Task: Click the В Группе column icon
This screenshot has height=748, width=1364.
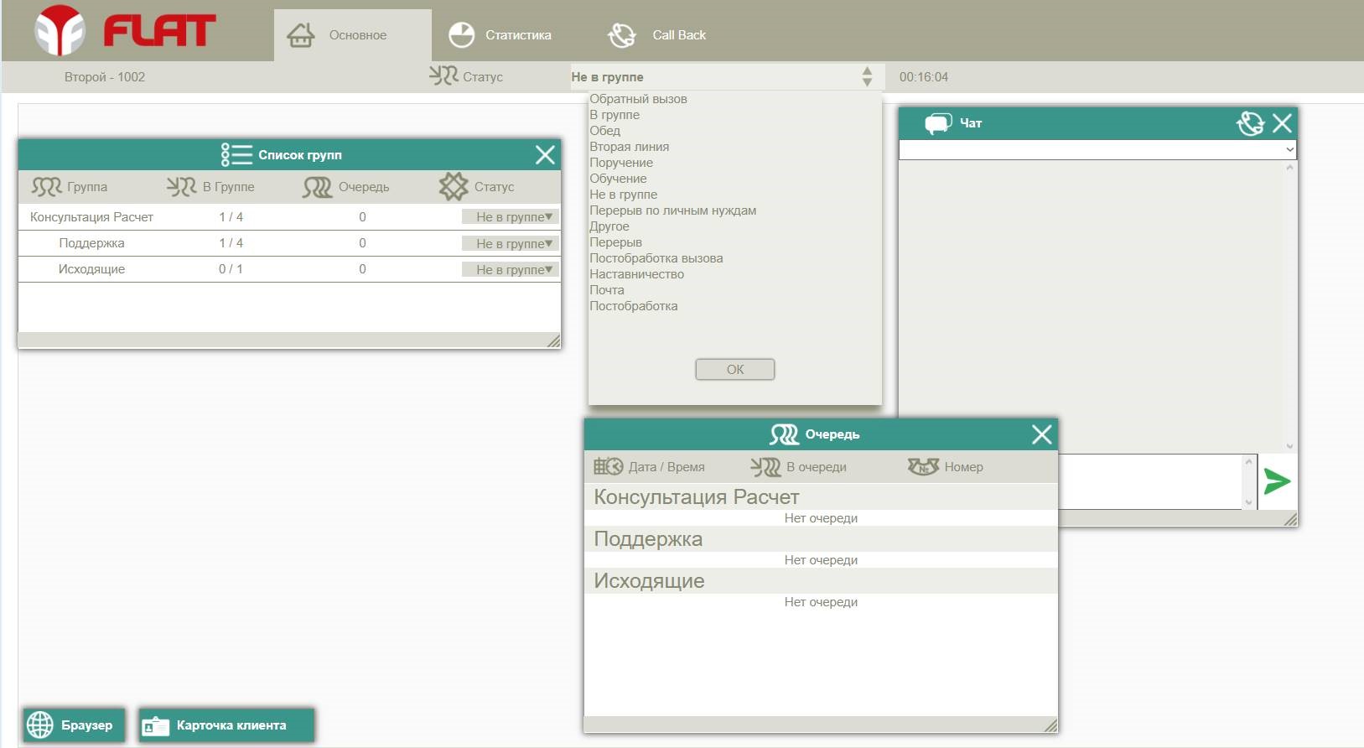Action: click(x=182, y=186)
